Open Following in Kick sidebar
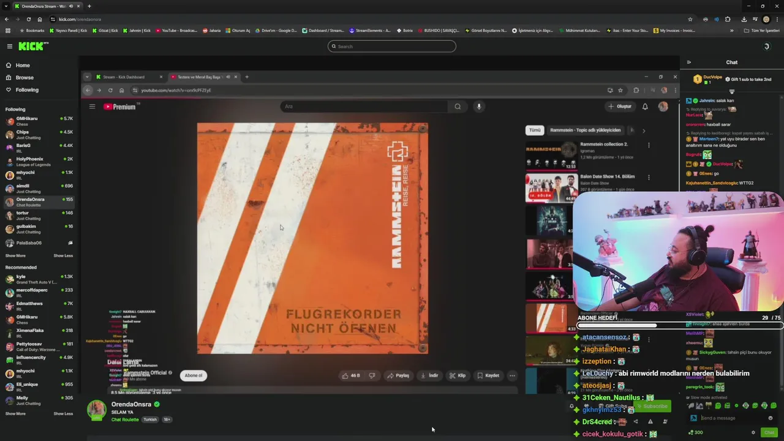Screen dimensions: 784x441 [22, 90]
